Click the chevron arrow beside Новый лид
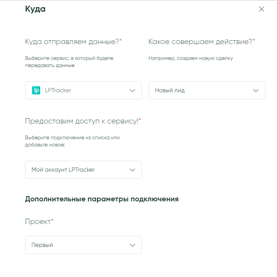This screenshot has width=277, height=277. click(256, 91)
